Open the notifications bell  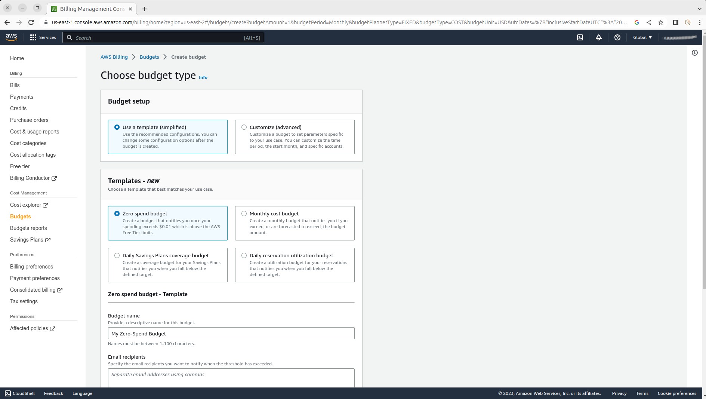point(599,37)
